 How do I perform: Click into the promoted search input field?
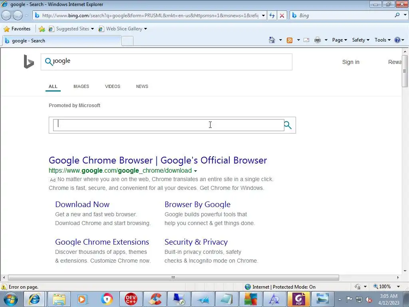pyautogui.click(x=169, y=125)
